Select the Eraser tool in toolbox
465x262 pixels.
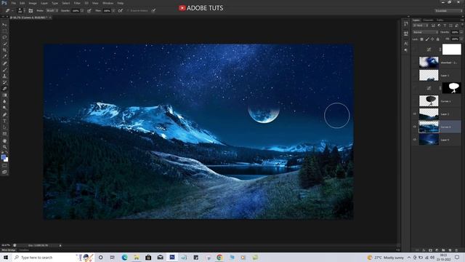pos(4,89)
